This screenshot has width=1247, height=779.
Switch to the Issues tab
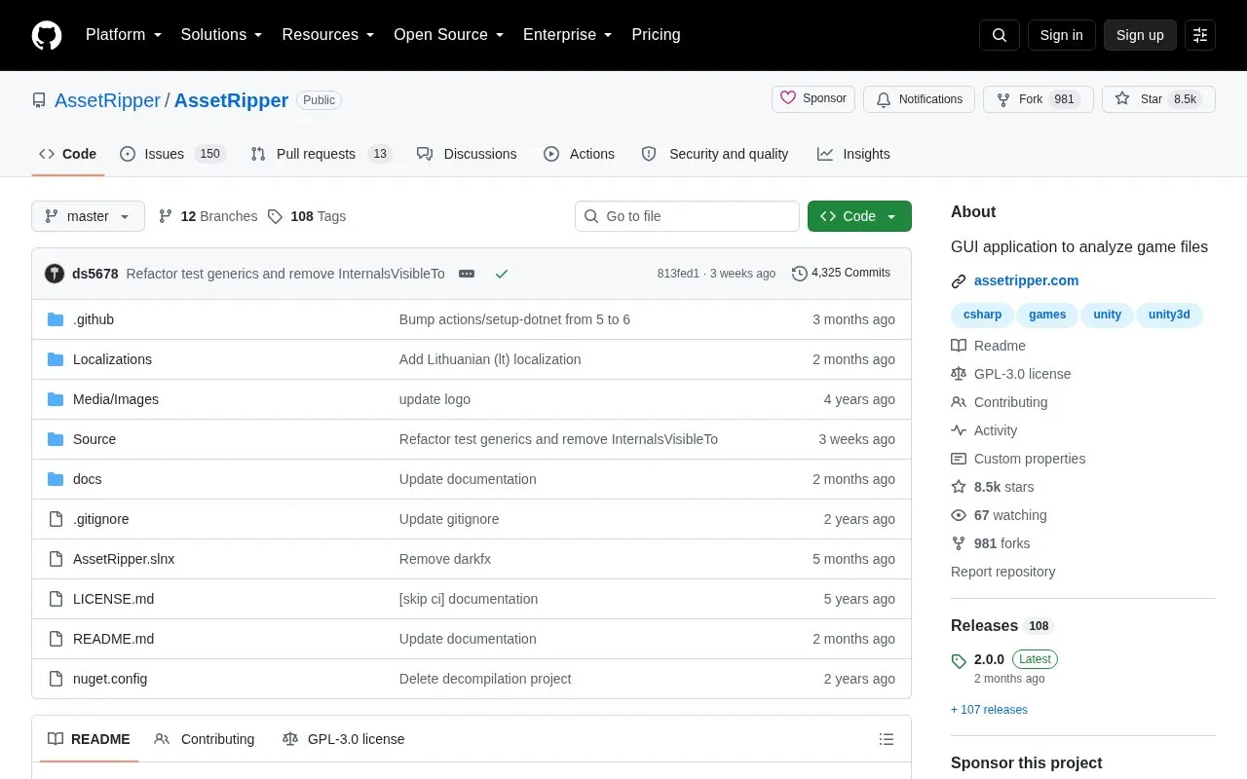click(x=172, y=154)
